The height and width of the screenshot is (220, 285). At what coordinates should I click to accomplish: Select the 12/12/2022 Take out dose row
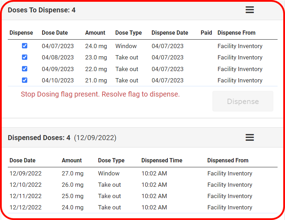point(106,207)
